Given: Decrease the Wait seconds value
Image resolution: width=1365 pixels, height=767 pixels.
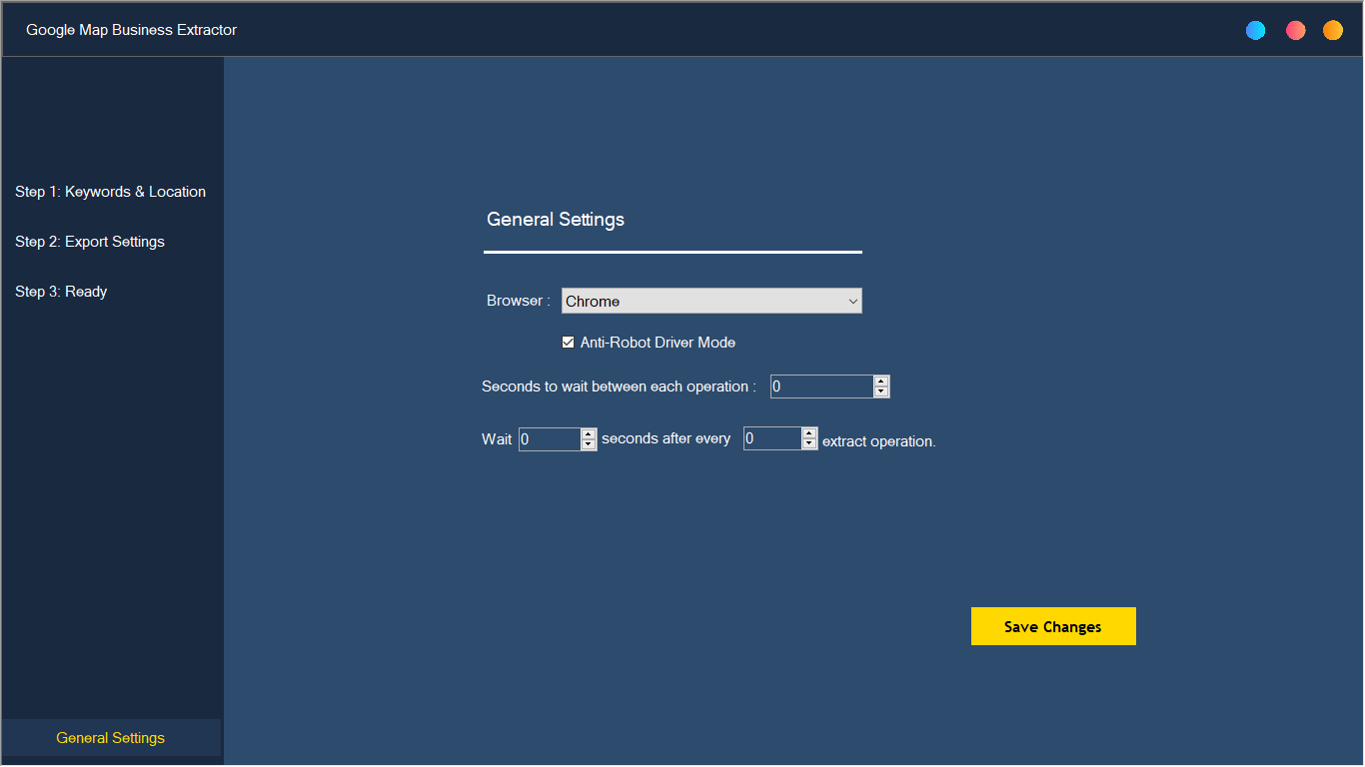Looking at the screenshot, I should point(589,444).
